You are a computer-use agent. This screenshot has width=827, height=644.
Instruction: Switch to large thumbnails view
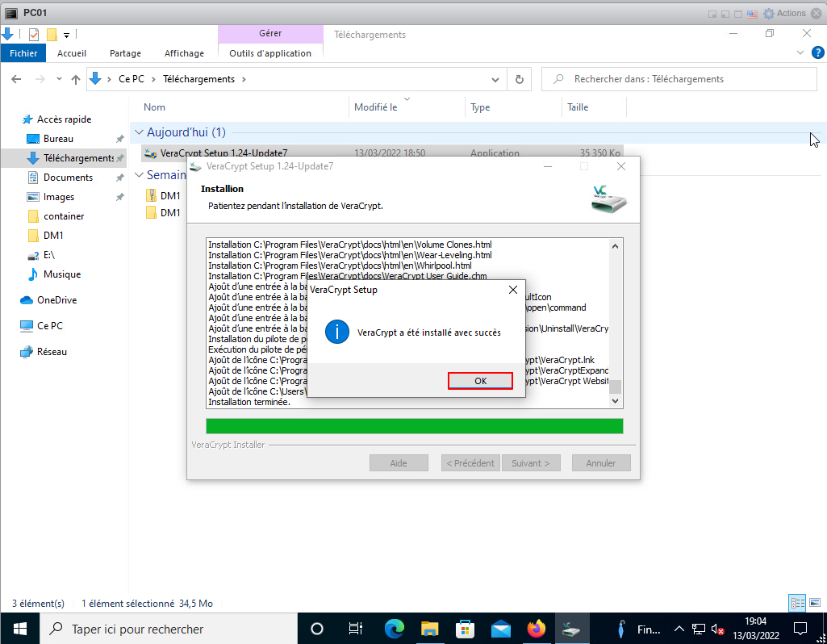pyautogui.click(x=814, y=603)
